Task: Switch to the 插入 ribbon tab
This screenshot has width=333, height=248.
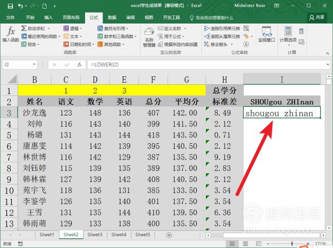Action: 48,17
